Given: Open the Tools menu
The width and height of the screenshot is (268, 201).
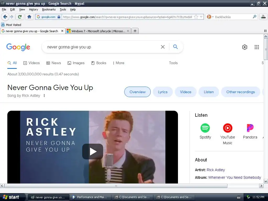Looking at the screenshot, I should tap(63, 9).
